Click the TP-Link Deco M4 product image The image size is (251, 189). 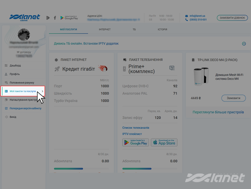201,76
